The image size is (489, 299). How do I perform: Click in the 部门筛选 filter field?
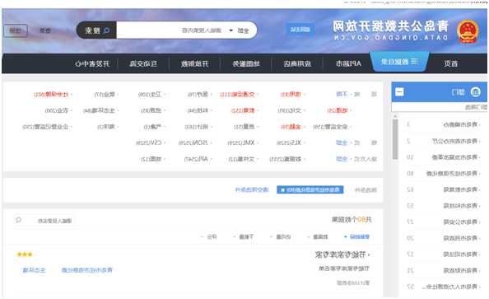click(x=439, y=107)
